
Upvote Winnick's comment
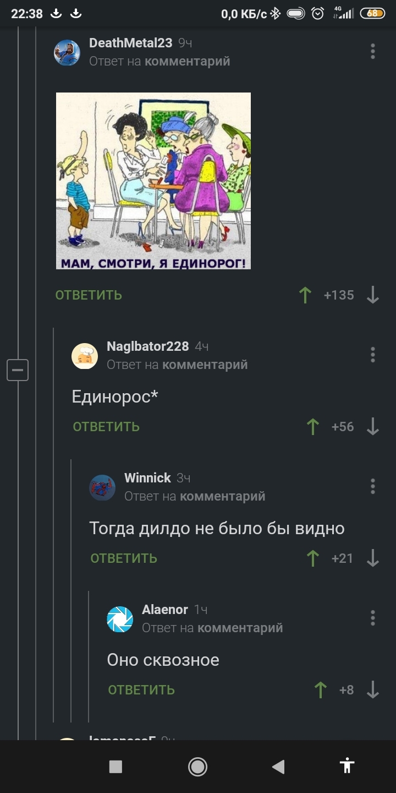pos(313,558)
